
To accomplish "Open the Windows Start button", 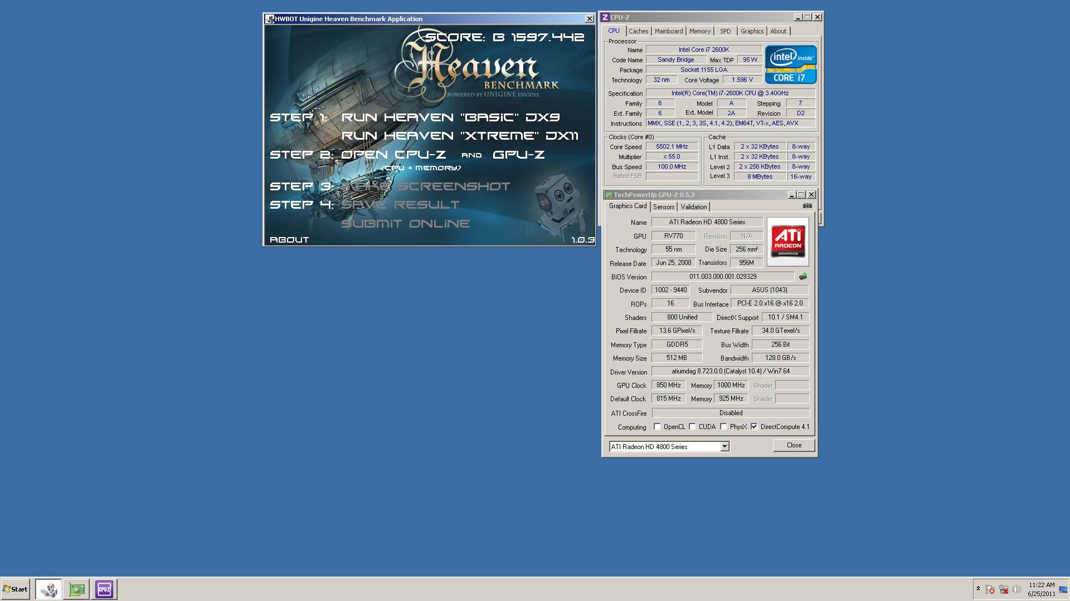I will coord(15,589).
